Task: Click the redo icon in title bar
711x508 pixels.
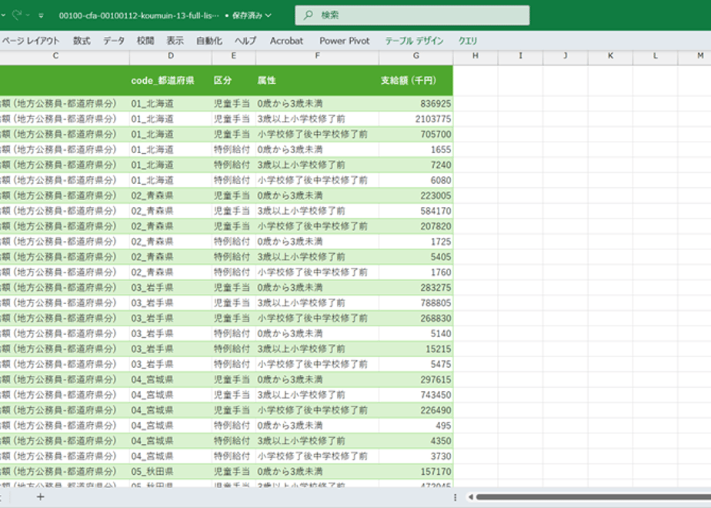Action: (17, 15)
